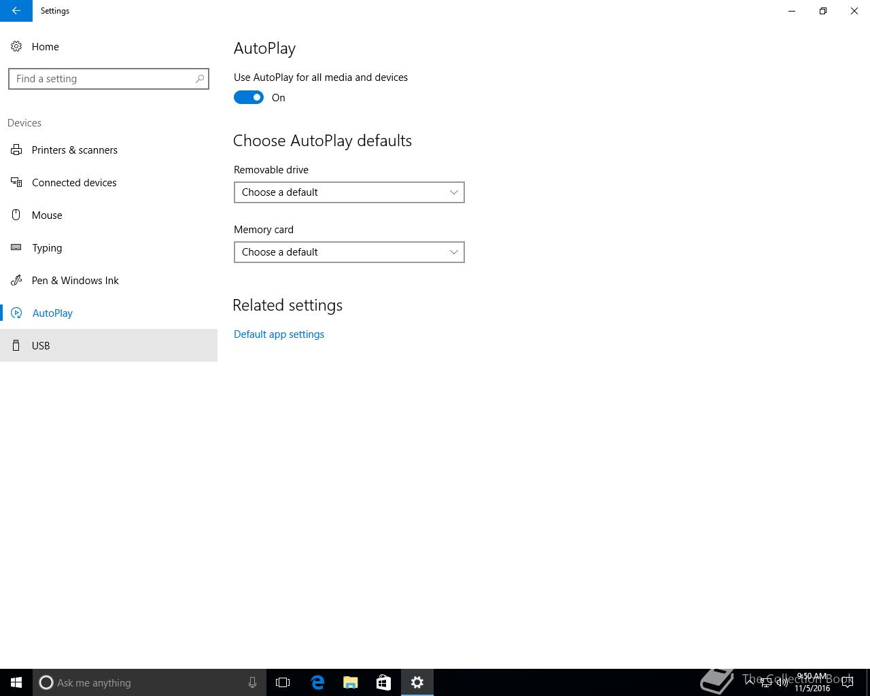
Task: Click the AutoPlay label in sidebar
Action: (x=52, y=313)
